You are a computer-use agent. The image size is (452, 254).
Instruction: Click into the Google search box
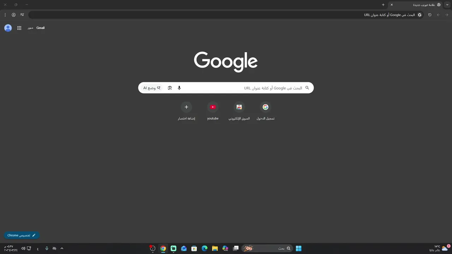click(226, 88)
